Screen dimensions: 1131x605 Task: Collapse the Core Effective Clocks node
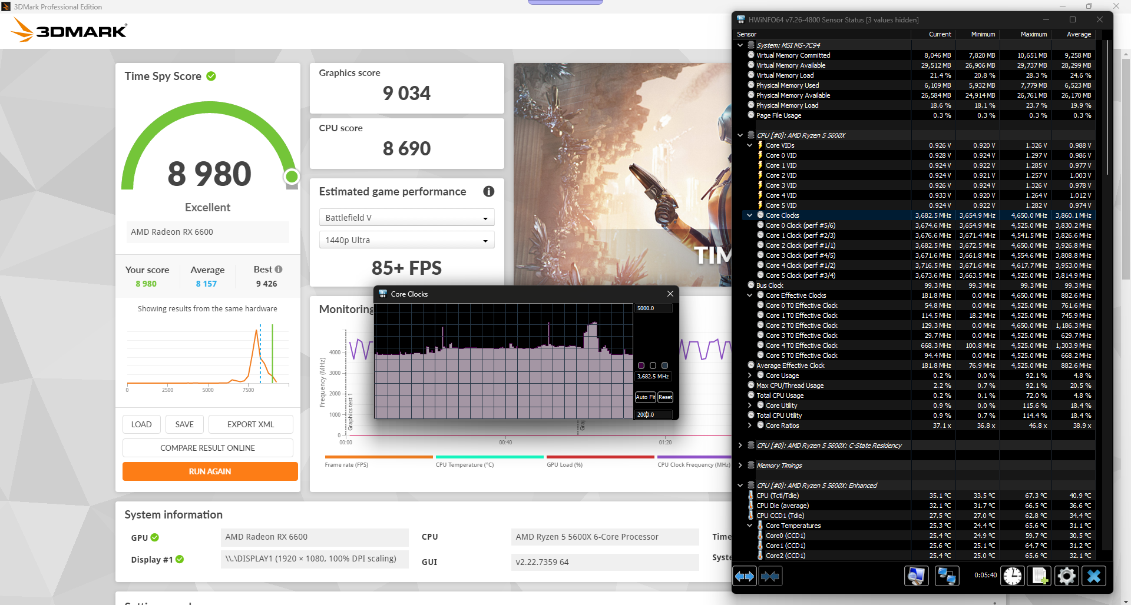click(x=750, y=295)
